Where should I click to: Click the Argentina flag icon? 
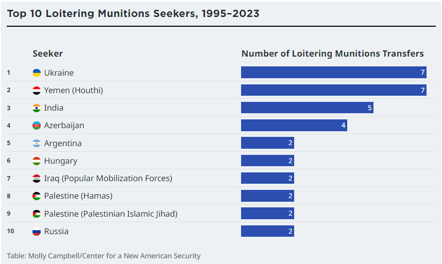(37, 143)
